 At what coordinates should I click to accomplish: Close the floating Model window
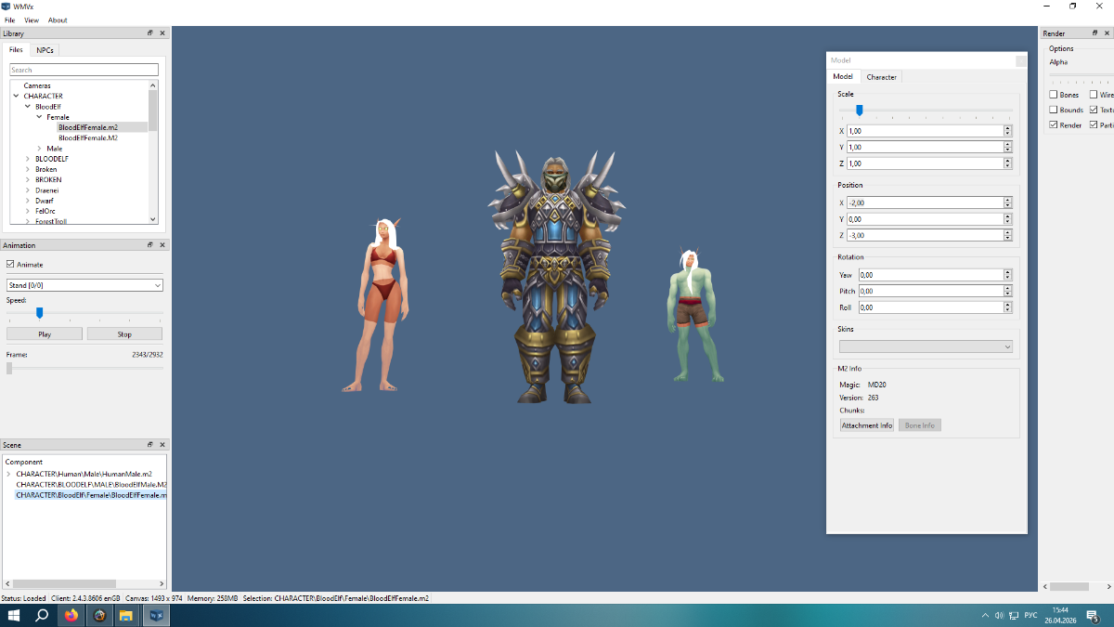1020,60
